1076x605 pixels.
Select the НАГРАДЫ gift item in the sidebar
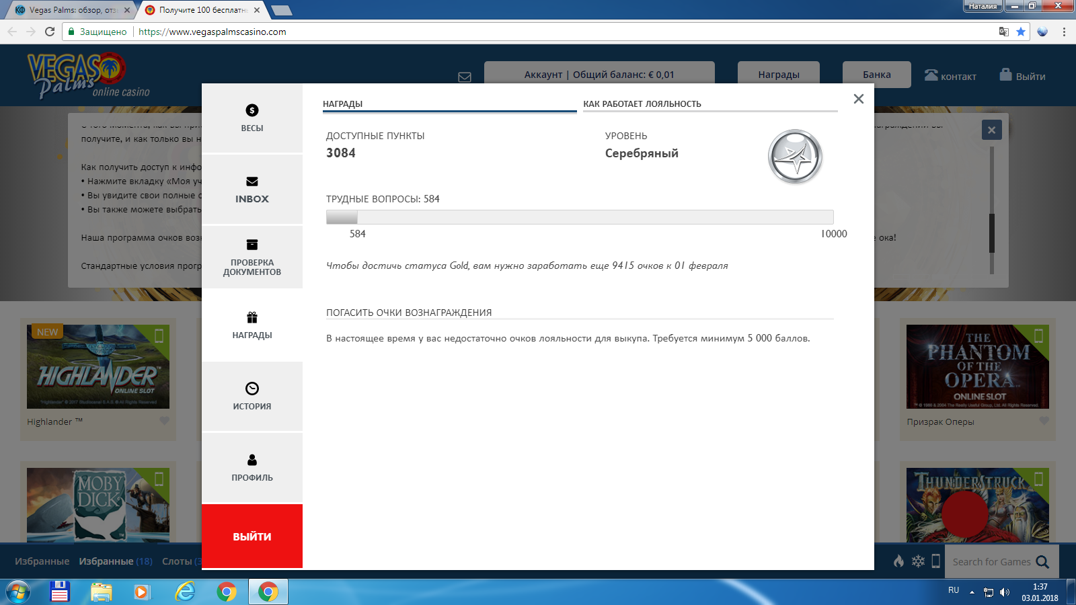click(252, 326)
